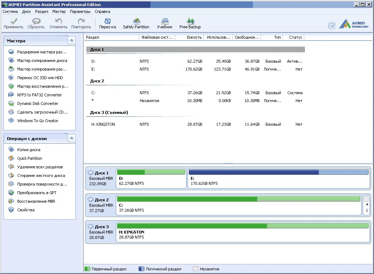Screen dimensions: 374x274
Task: Select Диск 3 Базовый MBR label box
Action: click(x=101, y=232)
